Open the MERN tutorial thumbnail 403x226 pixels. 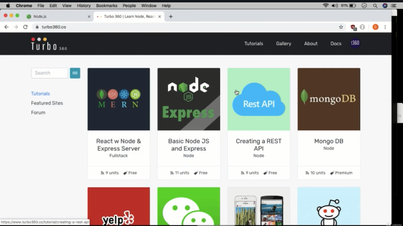pyautogui.click(x=119, y=99)
